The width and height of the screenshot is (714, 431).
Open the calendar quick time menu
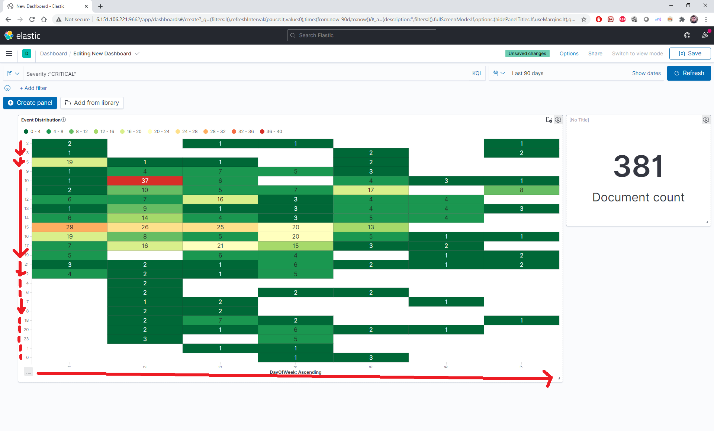click(x=498, y=73)
